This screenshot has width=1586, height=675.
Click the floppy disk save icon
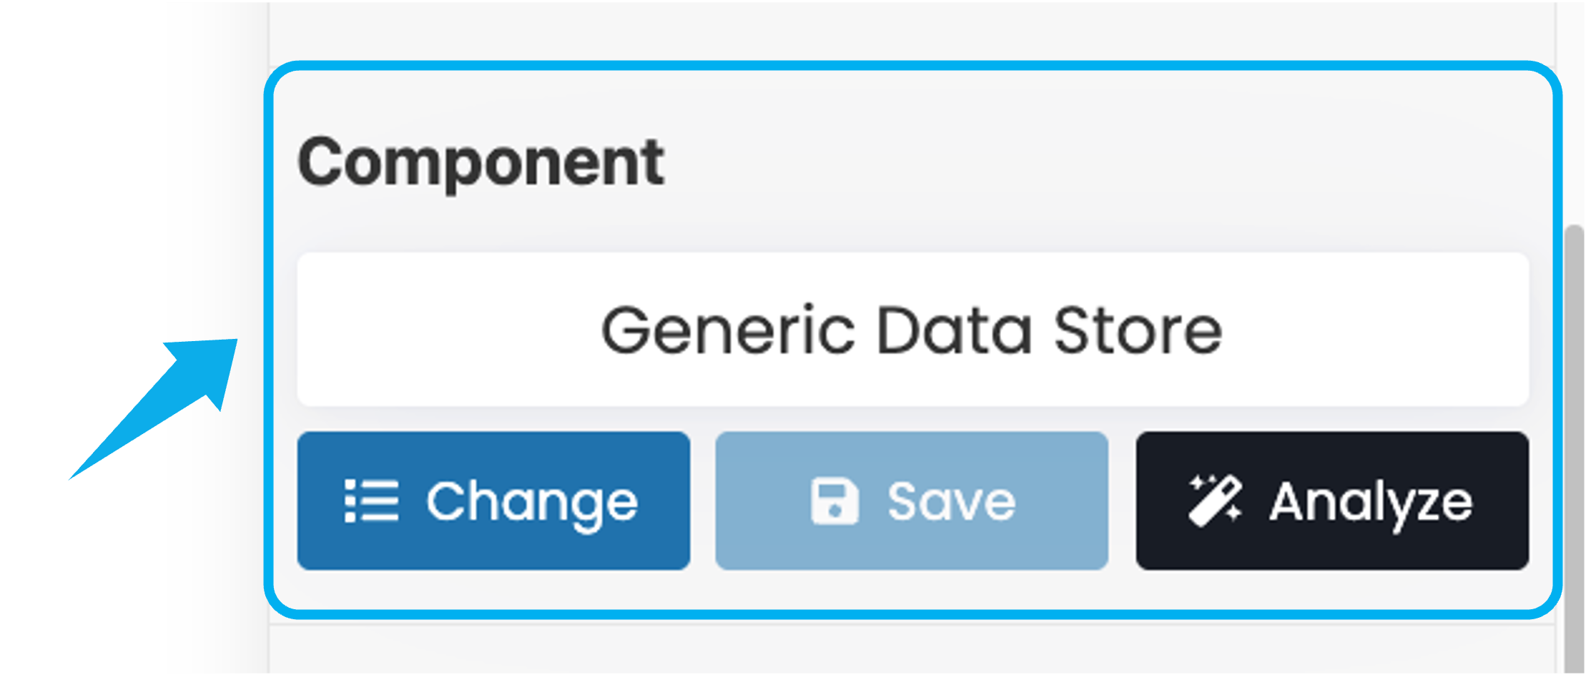pyautogui.click(x=834, y=501)
